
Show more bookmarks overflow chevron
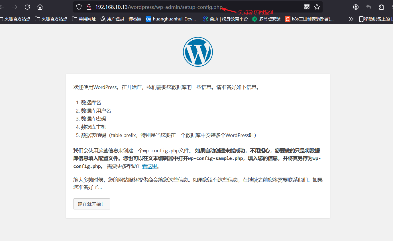pyautogui.click(x=351, y=19)
